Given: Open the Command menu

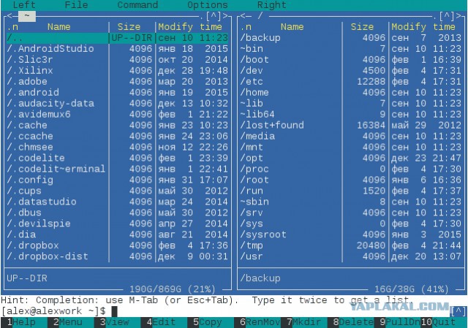Looking at the screenshot, I should [137, 5].
